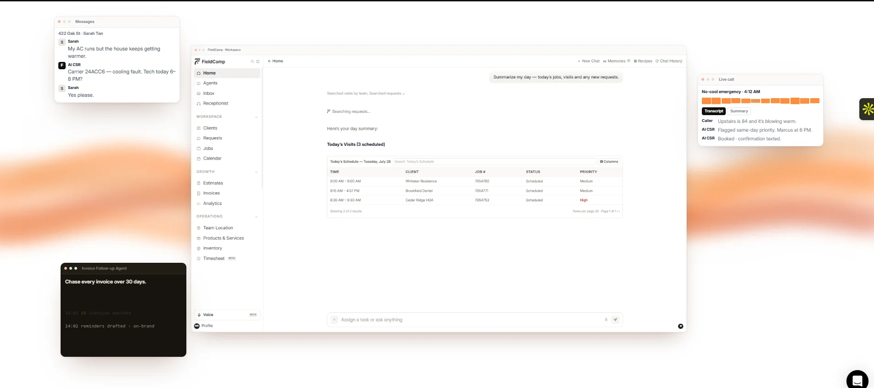Click the green asterisk icon at right edge

(867, 109)
